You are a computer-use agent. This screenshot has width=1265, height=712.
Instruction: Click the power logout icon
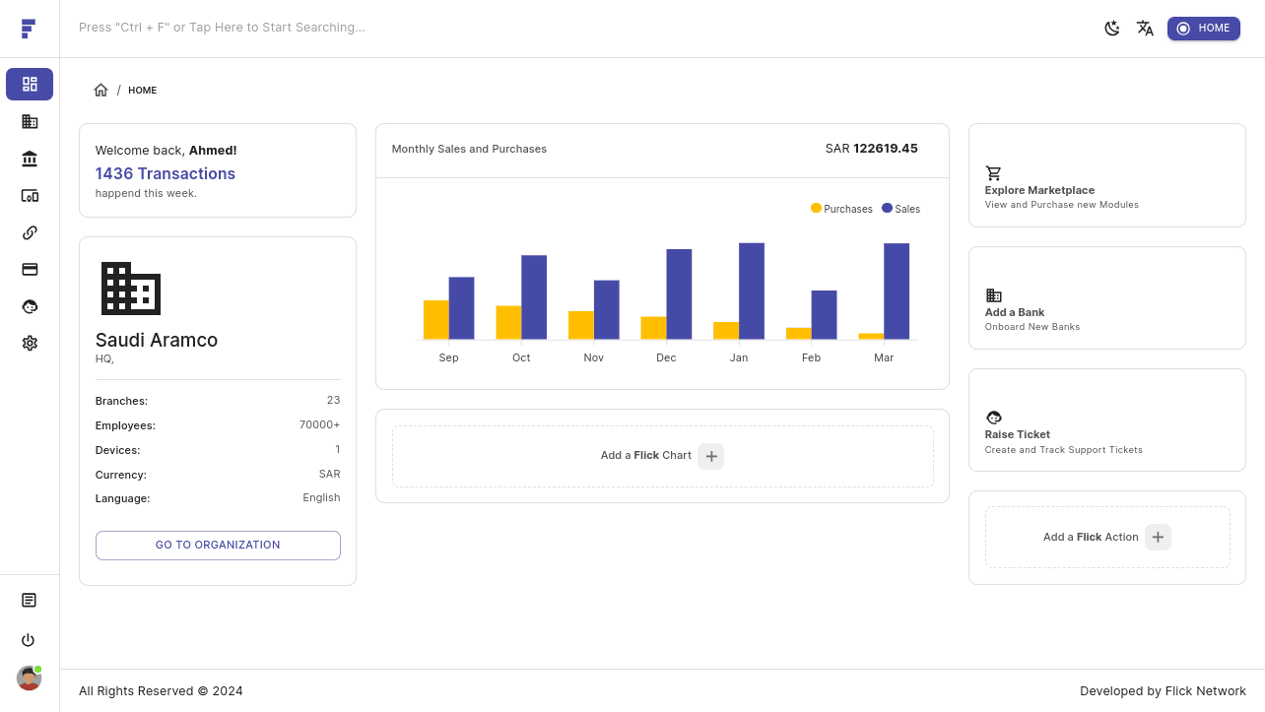[x=29, y=640]
